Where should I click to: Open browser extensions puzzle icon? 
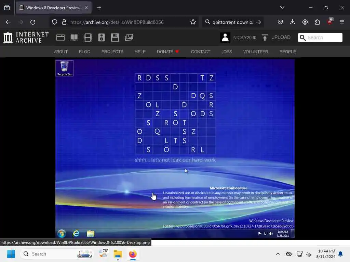[x=317, y=22]
